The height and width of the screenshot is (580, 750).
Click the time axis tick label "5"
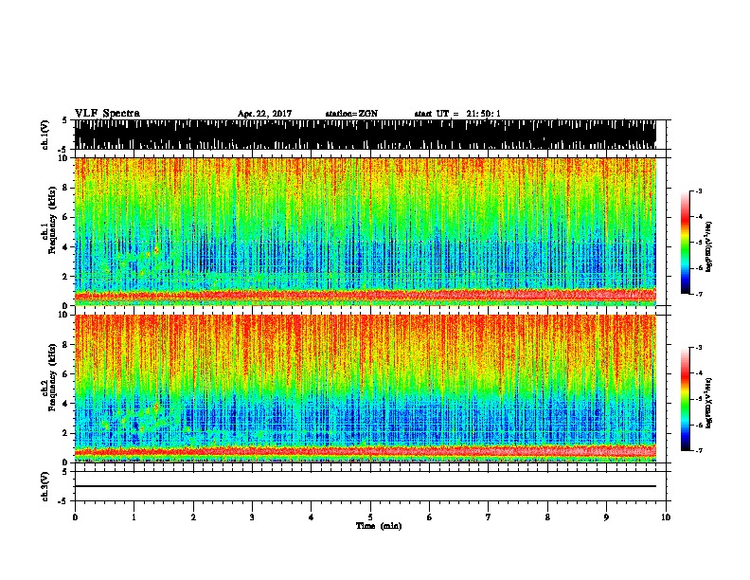[x=370, y=517]
